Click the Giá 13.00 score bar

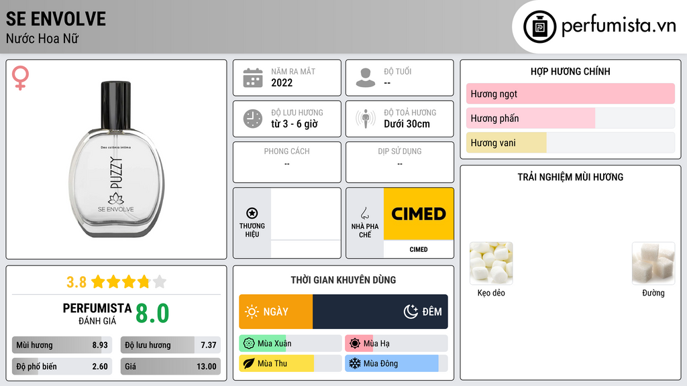(170, 367)
